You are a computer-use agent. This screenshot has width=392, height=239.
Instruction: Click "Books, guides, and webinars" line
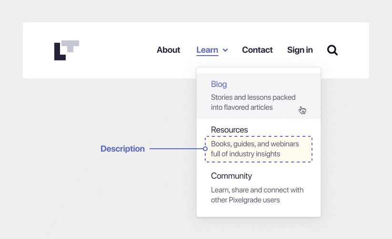(x=255, y=144)
